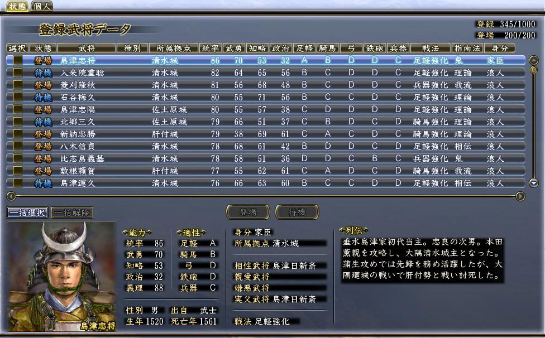Image resolution: width=545 pixels, height=338 pixels.
Task: Open the 状態 tab
Action: [x=17, y=7]
